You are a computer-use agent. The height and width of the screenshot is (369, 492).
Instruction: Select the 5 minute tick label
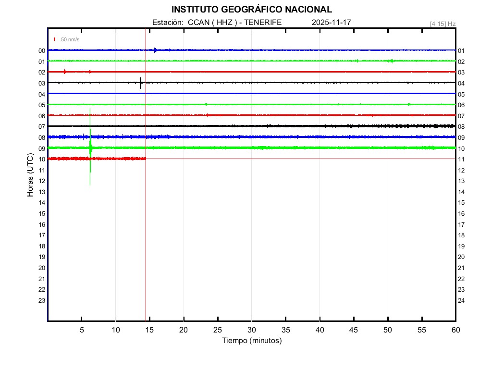(82, 330)
